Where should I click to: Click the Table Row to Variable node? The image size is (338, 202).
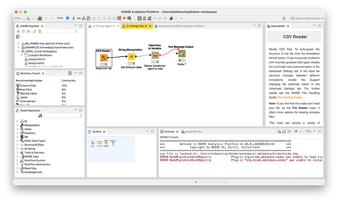click(x=155, y=55)
